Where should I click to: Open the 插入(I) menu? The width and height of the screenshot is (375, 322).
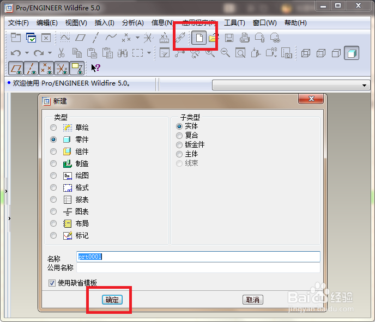tap(104, 23)
